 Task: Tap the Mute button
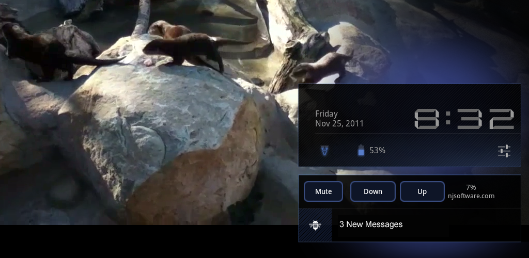323,191
